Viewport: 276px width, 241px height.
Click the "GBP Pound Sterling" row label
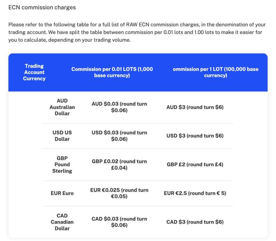pyautogui.click(x=62, y=164)
